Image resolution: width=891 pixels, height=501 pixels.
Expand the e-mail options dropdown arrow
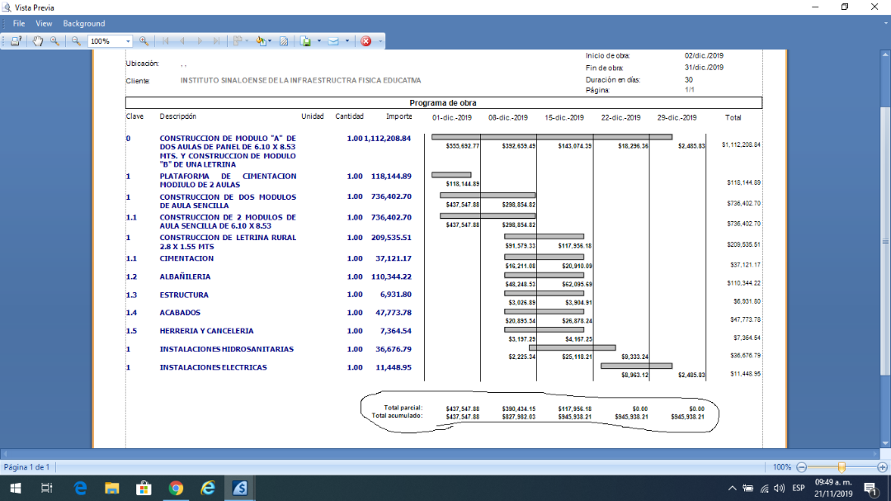tap(346, 41)
